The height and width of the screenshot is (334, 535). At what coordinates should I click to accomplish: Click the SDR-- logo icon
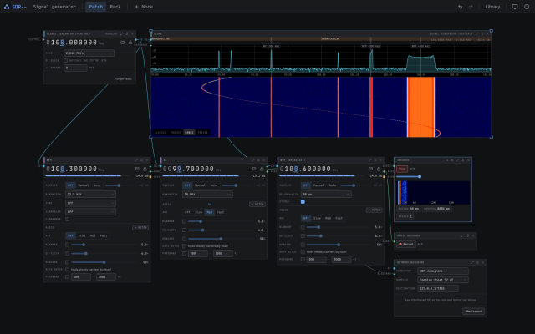pos(7,7)
